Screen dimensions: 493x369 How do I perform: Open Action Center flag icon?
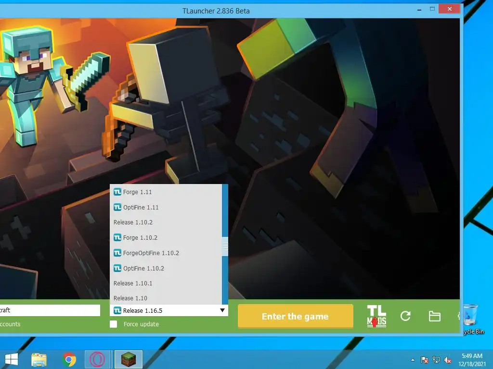[424, 360]
